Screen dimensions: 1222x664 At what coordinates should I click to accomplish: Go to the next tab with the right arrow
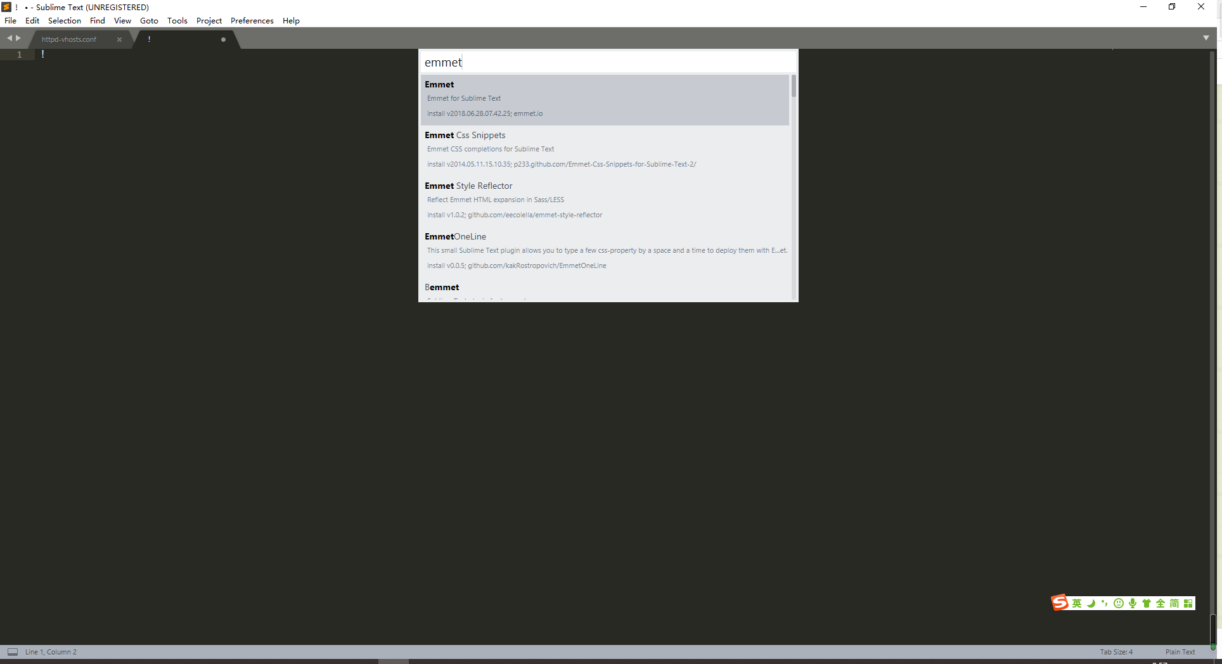(18, 38)
